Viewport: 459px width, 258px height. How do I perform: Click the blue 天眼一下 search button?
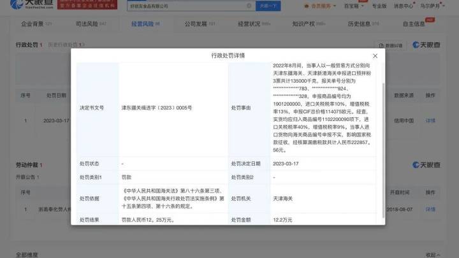coord(268,6)
